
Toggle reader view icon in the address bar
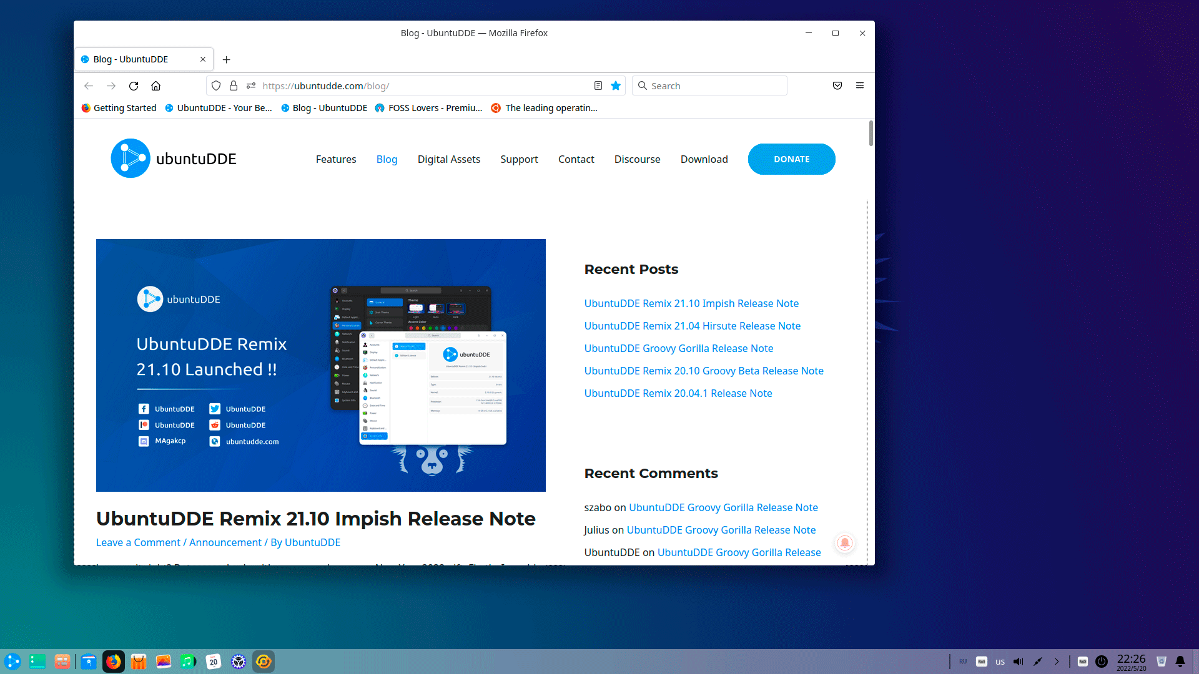(x=598, y=86)
